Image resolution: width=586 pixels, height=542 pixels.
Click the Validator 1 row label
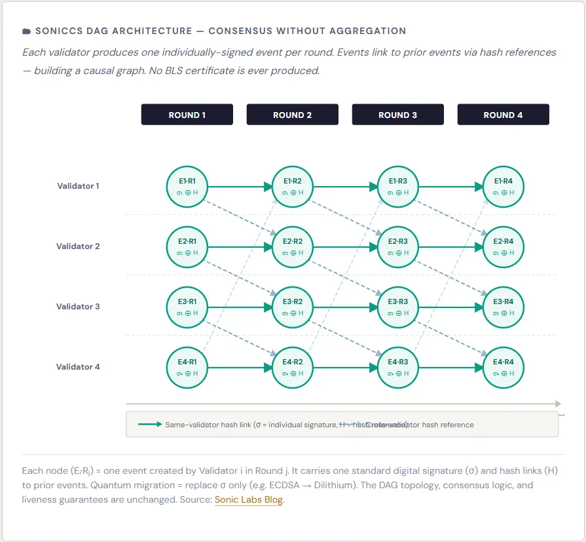click(78, 186)
